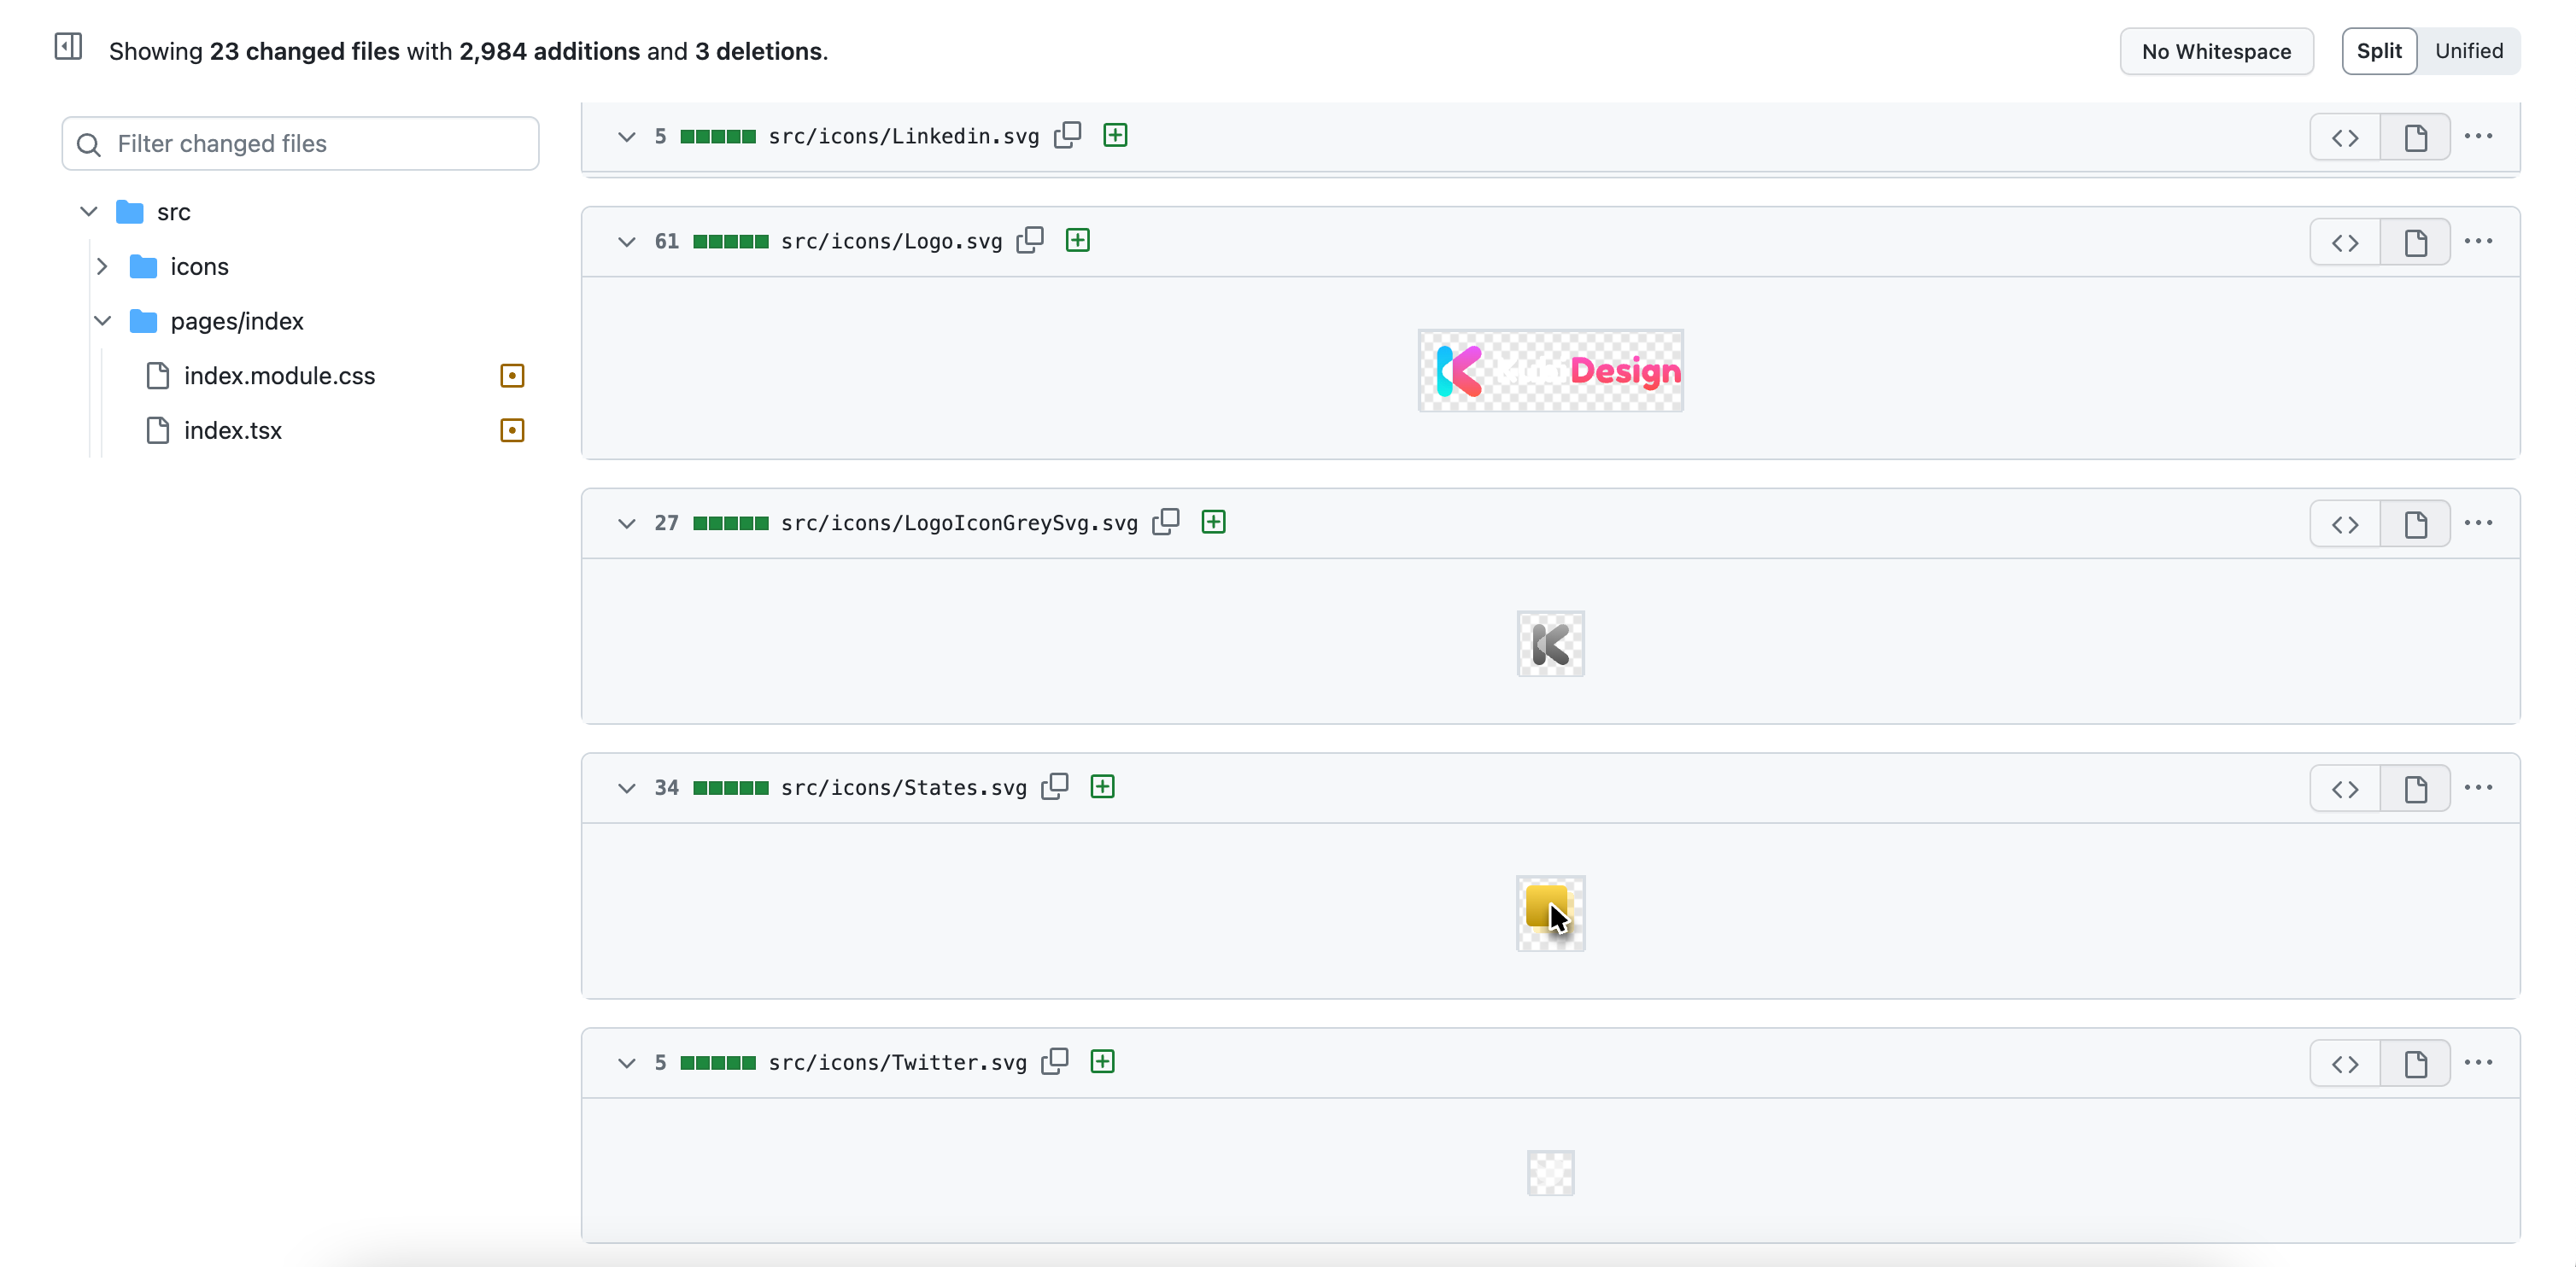2576x1267 pixels.
Task: Click the Logo.svg image preview
Action: [x=1550, y=371]
